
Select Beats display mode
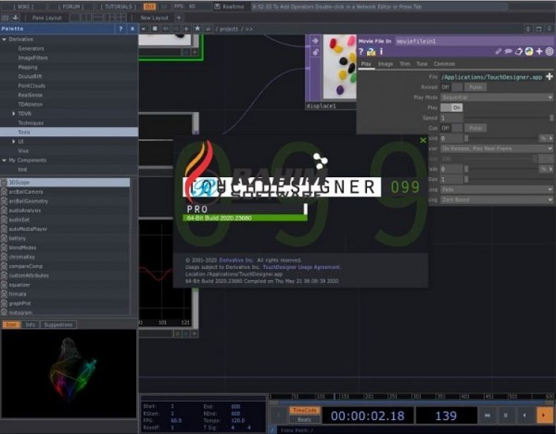pyautogui.click(x=305, y=420)
